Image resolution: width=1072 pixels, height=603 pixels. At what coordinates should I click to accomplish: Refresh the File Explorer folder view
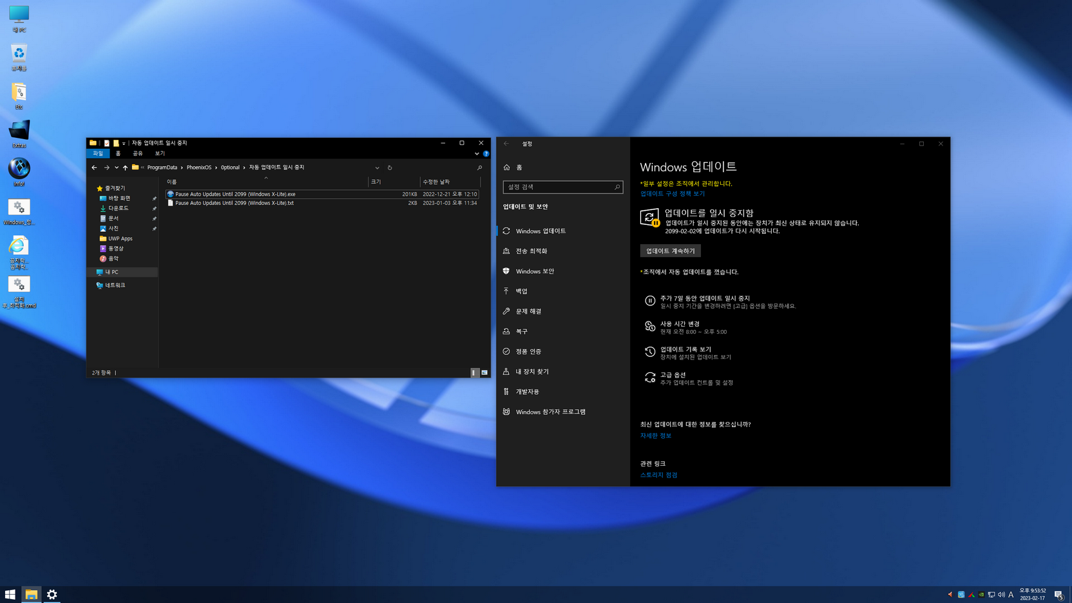tap(390, 167)
